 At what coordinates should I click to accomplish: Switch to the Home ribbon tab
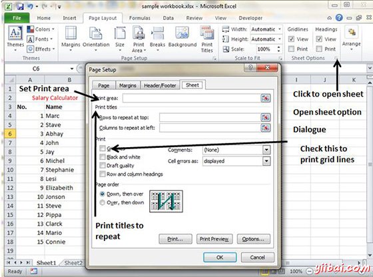44,18
